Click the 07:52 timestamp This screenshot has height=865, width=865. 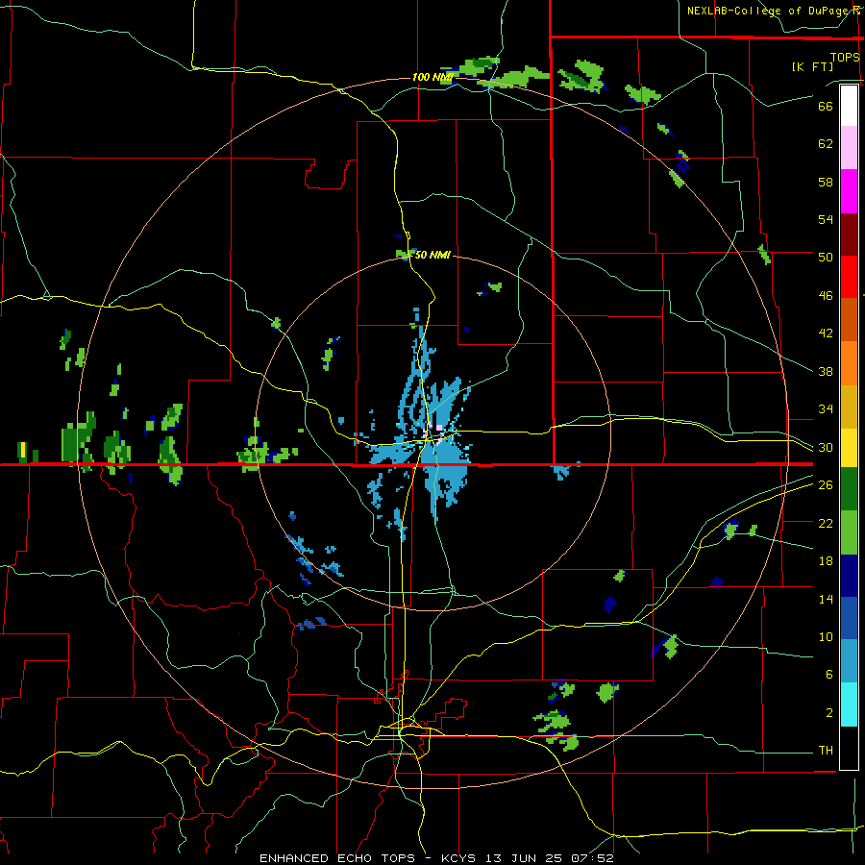click(590, 858)
